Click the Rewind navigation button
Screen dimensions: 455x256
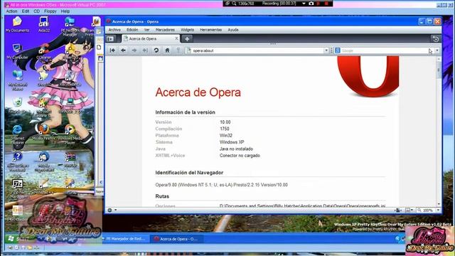point(112,50)
